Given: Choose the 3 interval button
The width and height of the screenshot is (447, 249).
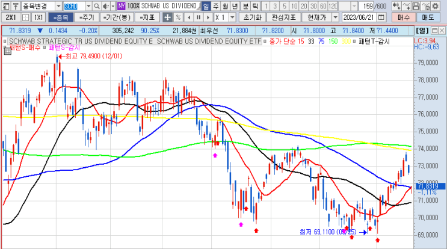Looking at the screenshot, I should [275, 6].
